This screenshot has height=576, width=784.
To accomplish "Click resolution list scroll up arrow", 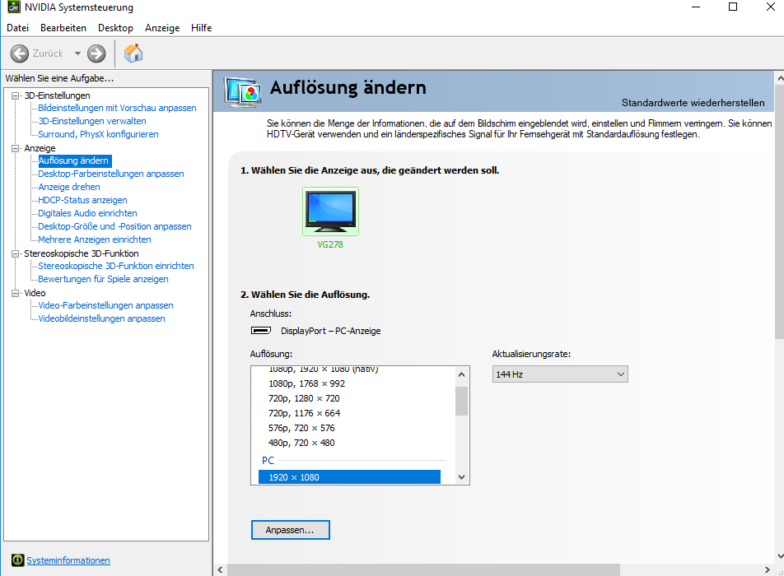I will (x=461, y=374).
